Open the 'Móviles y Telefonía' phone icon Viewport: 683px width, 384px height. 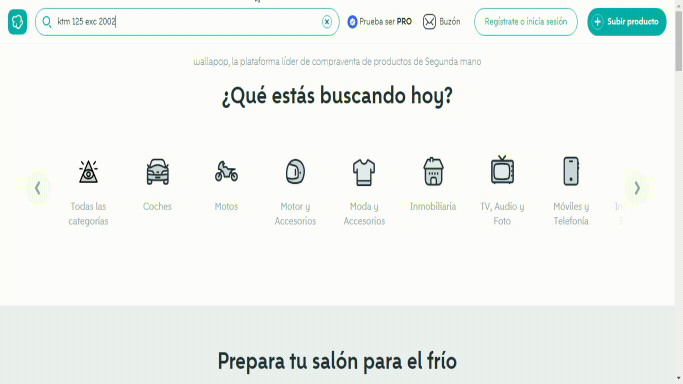pos(571,171)
